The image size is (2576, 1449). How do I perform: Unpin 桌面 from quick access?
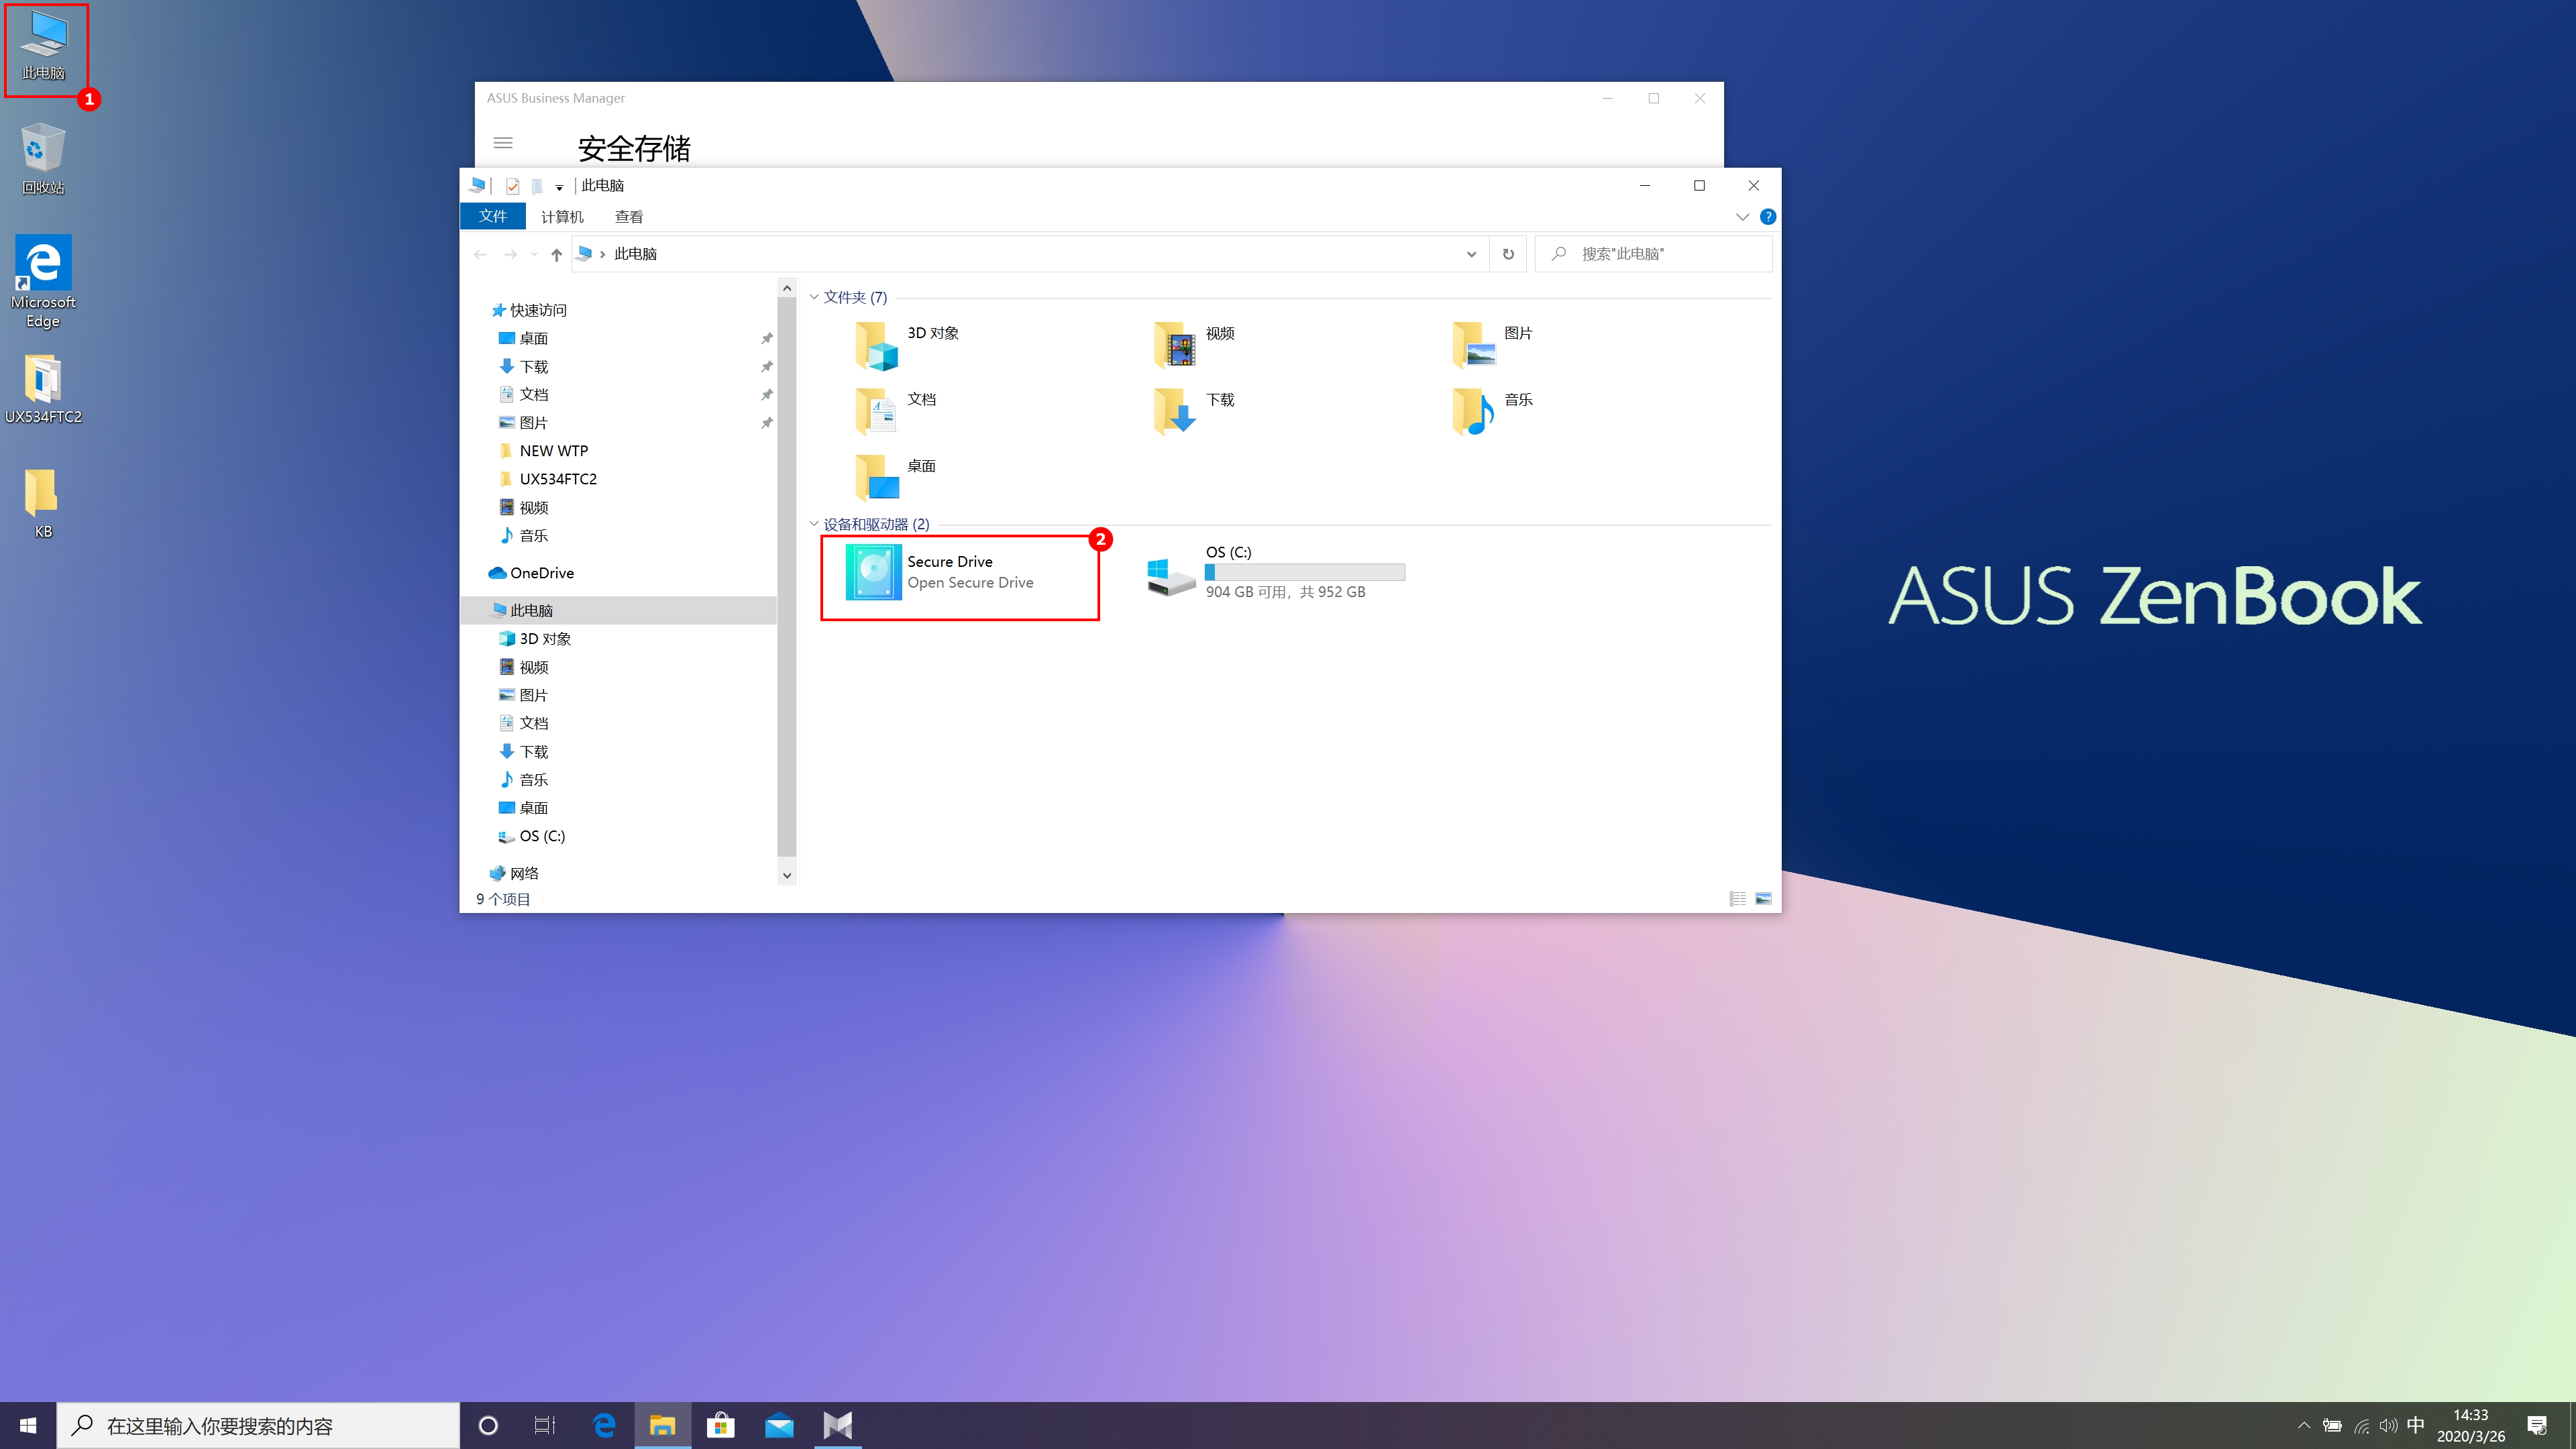click(767, 339)
